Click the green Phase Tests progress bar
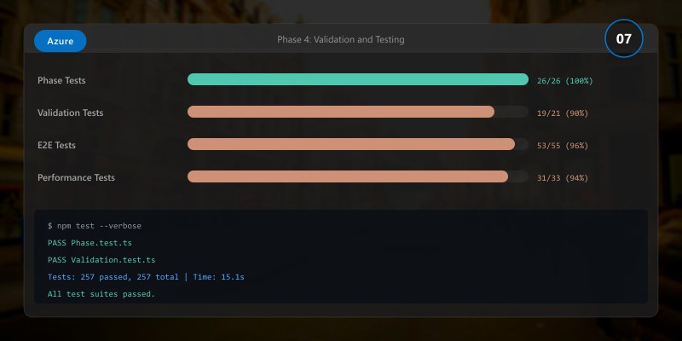The image size is (682, 341). tap(358, 79)
